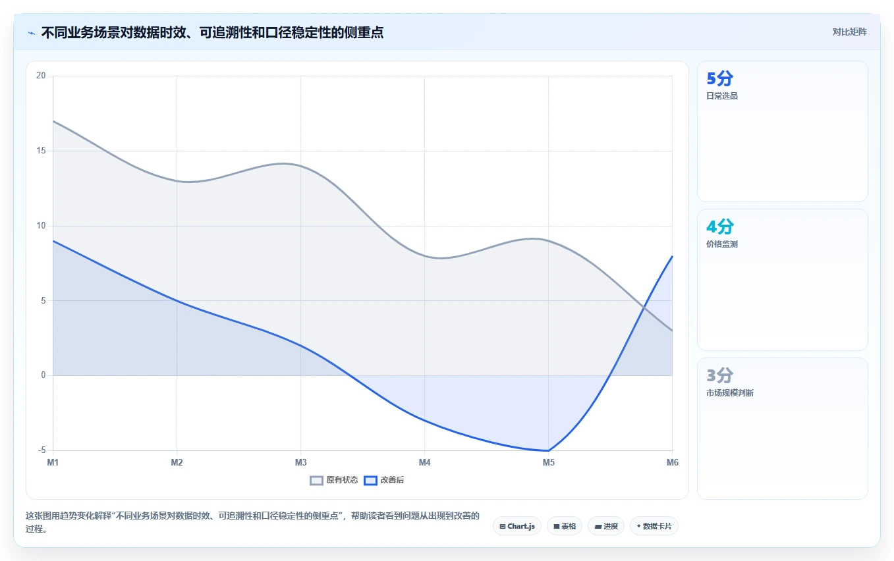Click the 改善后 legend label
This screenshot has width=894, height=561.
[393, 480]
